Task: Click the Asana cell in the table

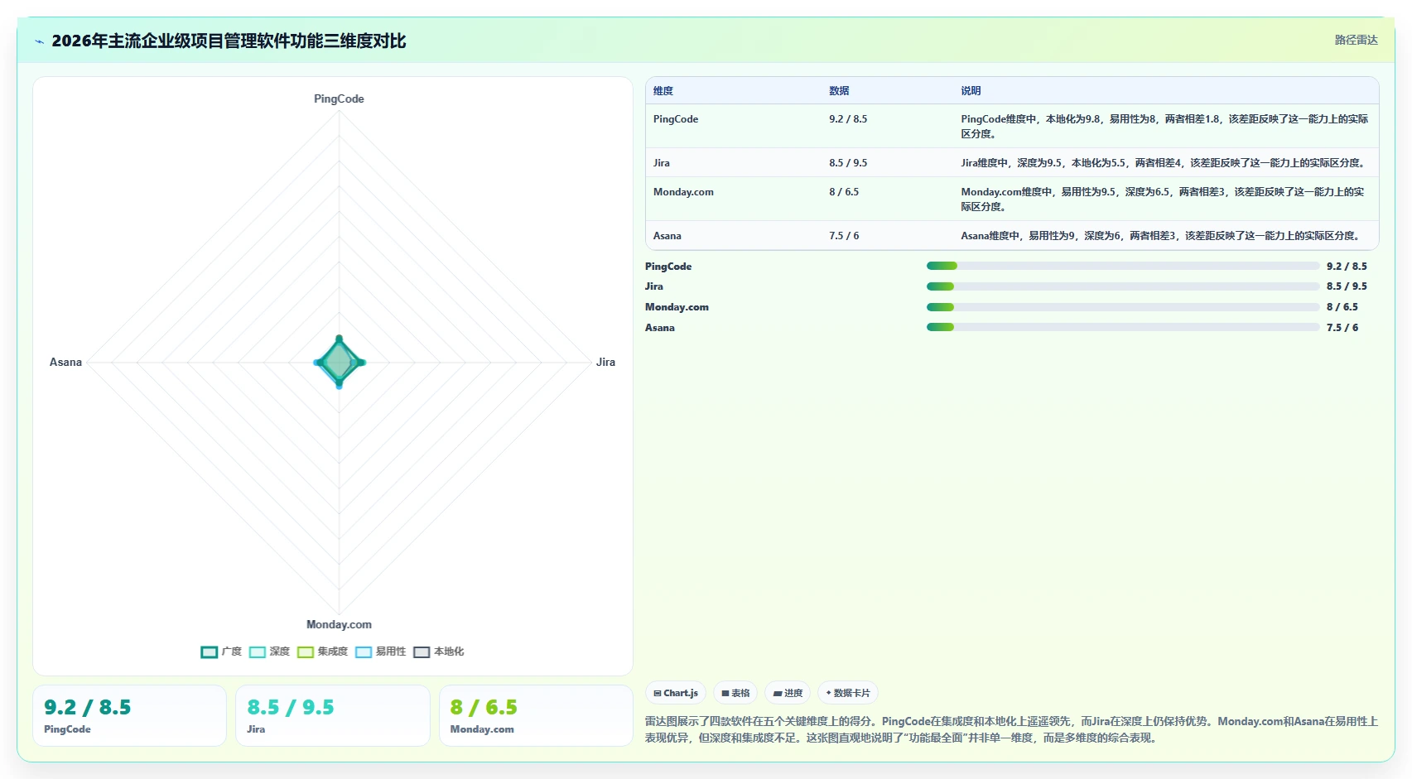Action: (667, 236)
